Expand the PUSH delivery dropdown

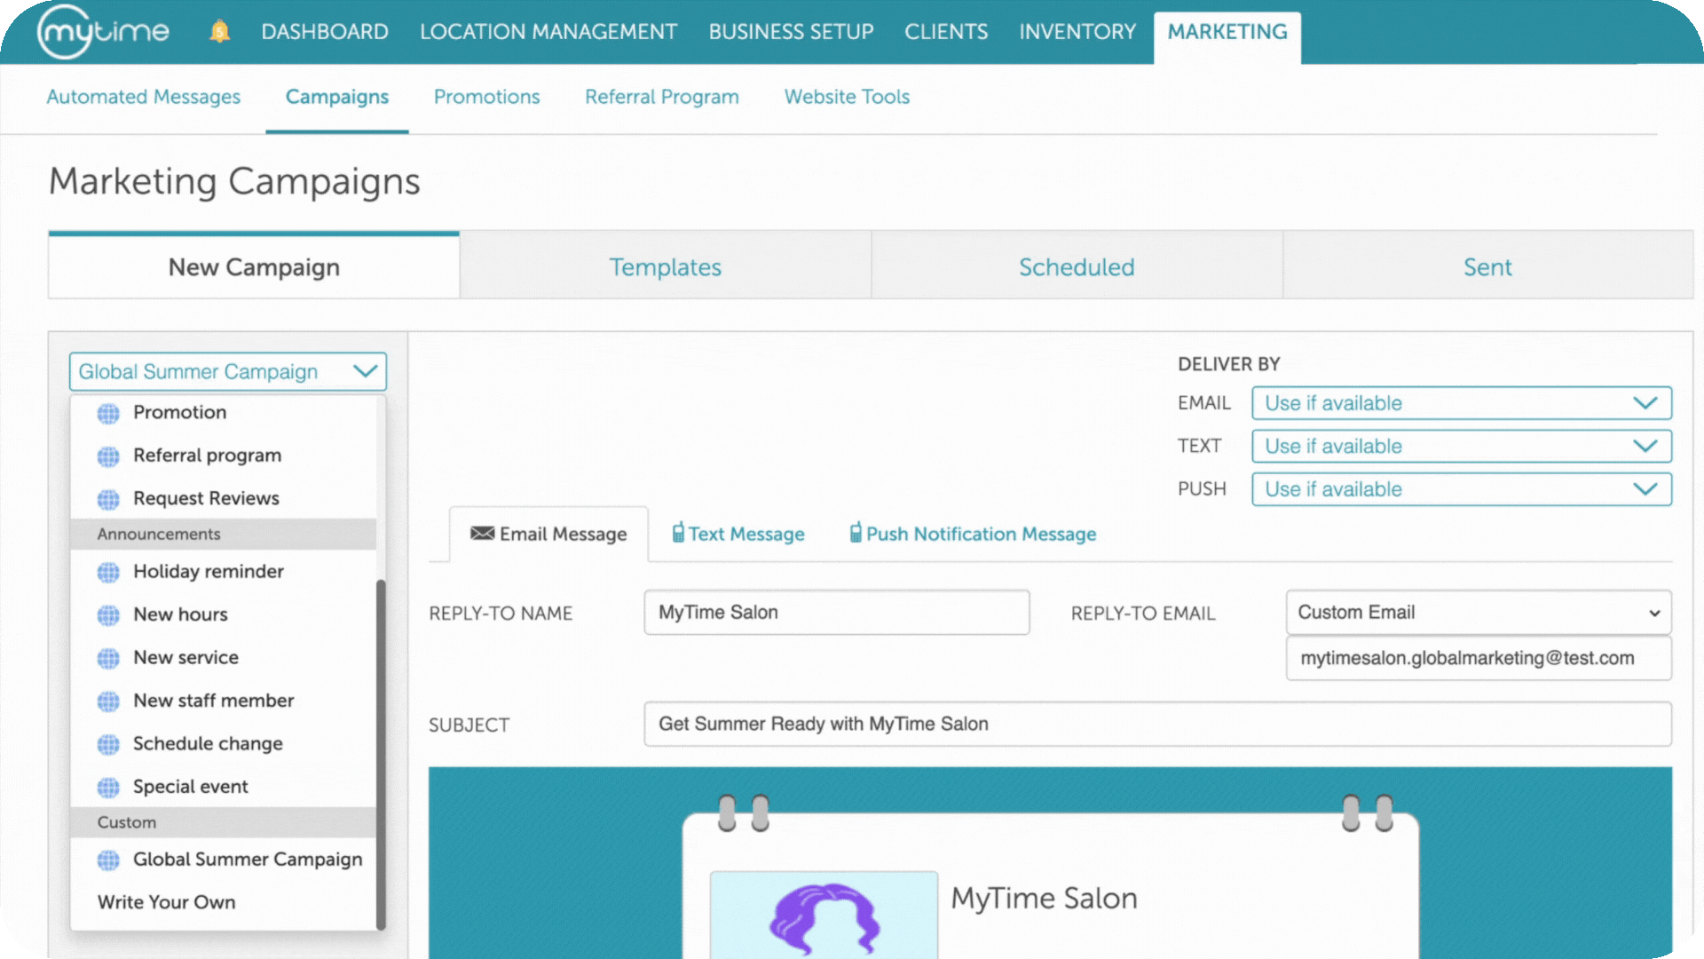click(1462, 489)
